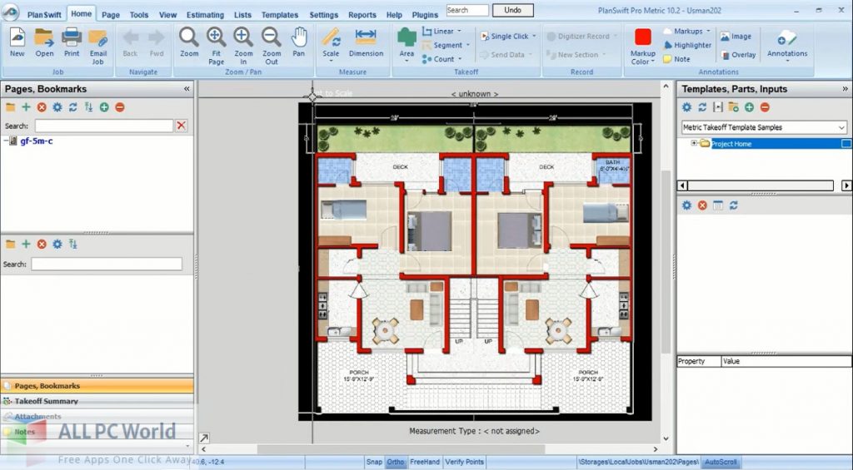Toggle Ortho mode in status bar
The image size is (853, 470).
pyautogui.click(x=396, y=462)
